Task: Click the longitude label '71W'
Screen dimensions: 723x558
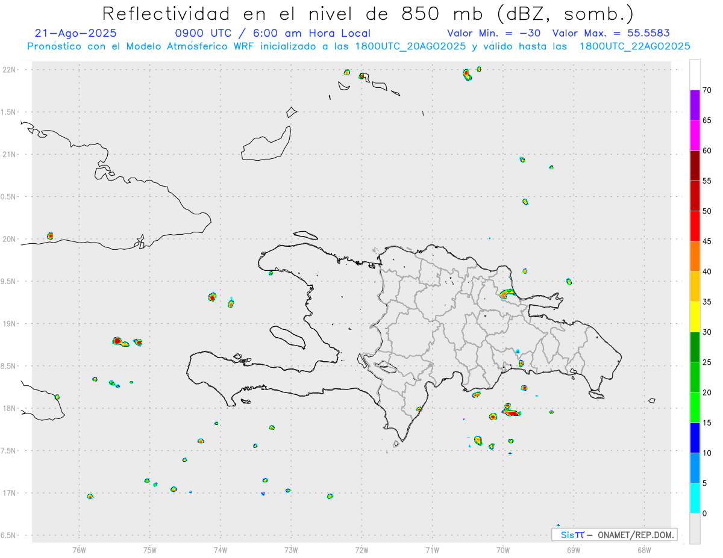Action: (432, 549)
